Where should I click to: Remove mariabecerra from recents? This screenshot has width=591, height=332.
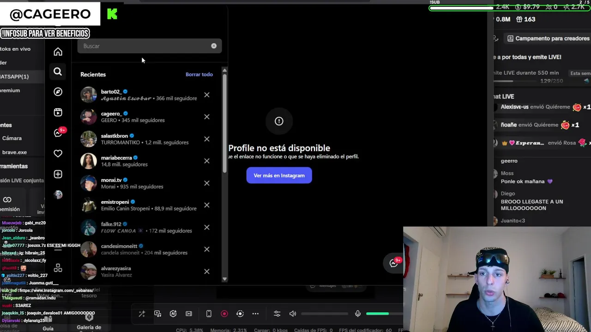207,161
